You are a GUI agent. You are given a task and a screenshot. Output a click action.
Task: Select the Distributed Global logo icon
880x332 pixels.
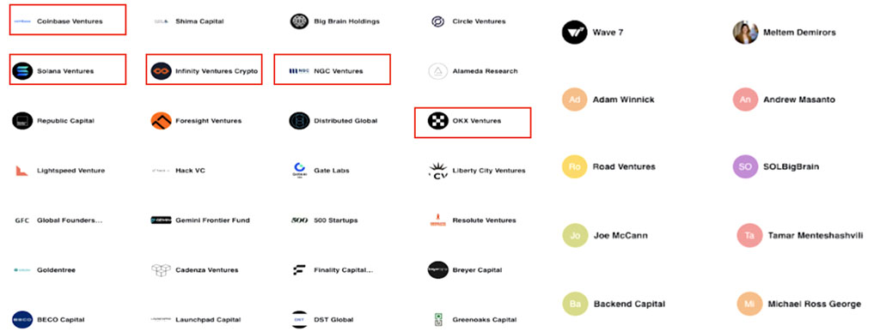(x=299, y=120)
